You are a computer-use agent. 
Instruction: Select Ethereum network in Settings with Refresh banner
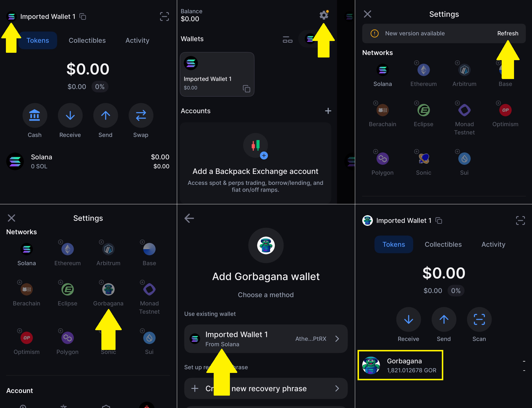(x=424, y=70)
